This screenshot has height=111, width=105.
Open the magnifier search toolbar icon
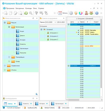(31, 13)
